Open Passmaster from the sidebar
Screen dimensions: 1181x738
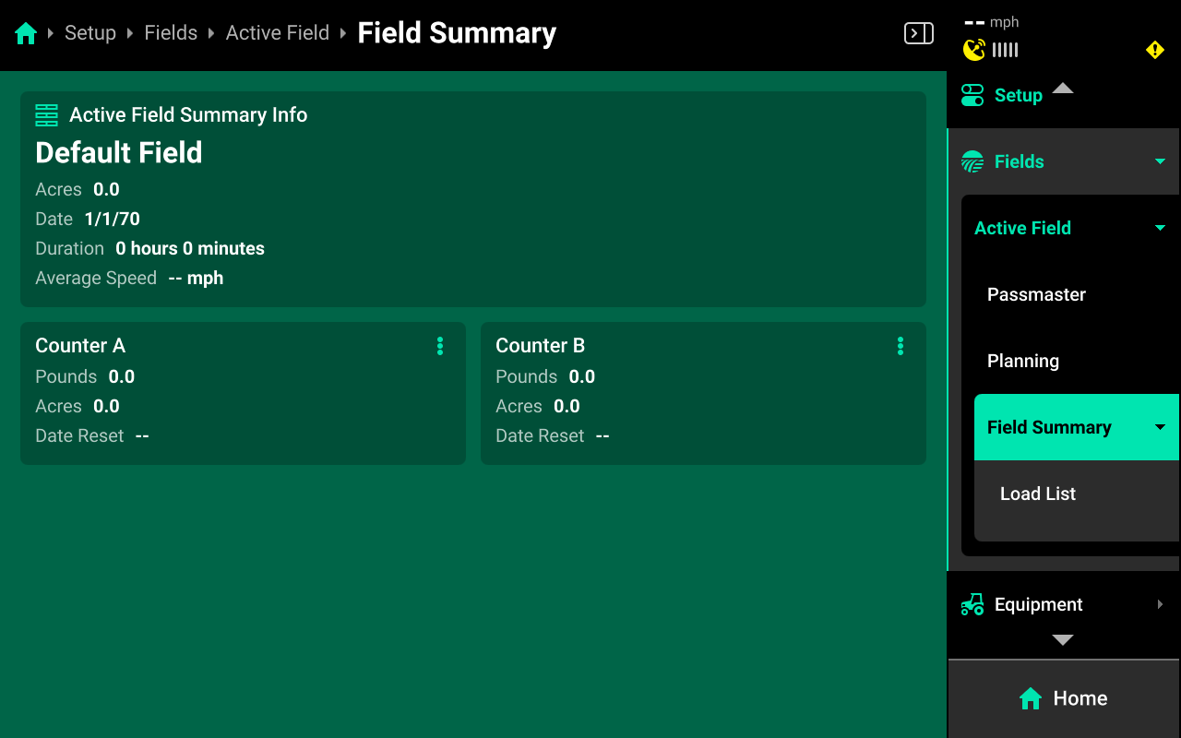click(x=1036, y=294)
